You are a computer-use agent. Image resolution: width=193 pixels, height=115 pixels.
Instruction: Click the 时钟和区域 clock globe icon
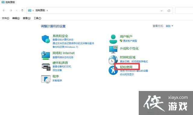pos(113,60)
